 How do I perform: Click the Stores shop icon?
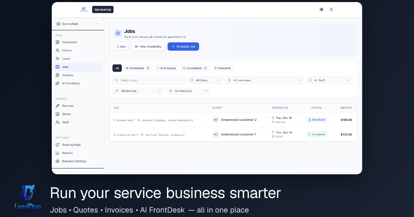[x=58, y=114]
